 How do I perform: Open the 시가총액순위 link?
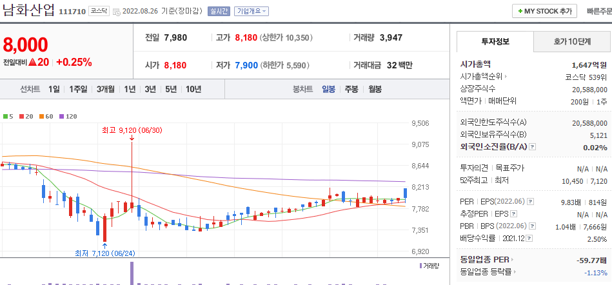click(x=484, y=77)
